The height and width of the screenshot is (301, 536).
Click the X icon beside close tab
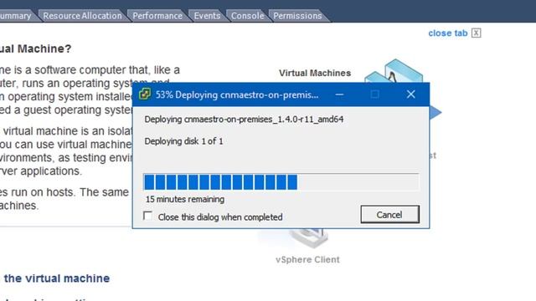477,33
